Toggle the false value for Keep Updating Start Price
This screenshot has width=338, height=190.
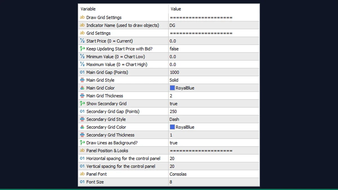(214, 49)
